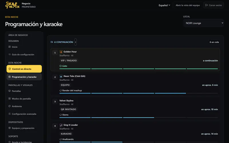Click Abrir la vista del equipo
229x143 pixels.
(188, 5)
